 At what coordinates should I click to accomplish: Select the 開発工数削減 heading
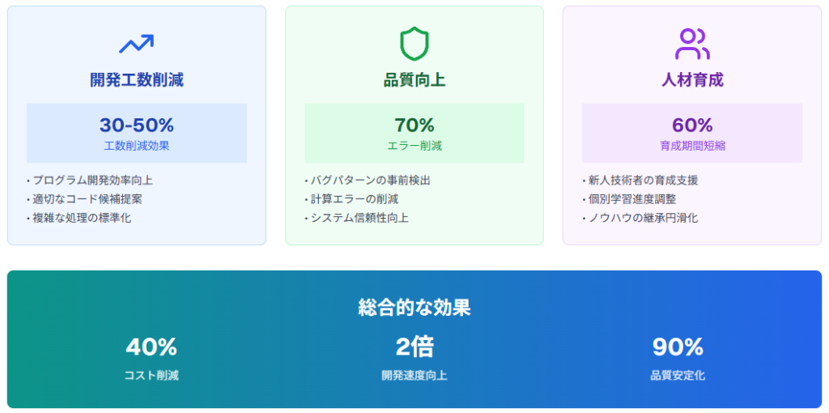(x=136, y=80)
